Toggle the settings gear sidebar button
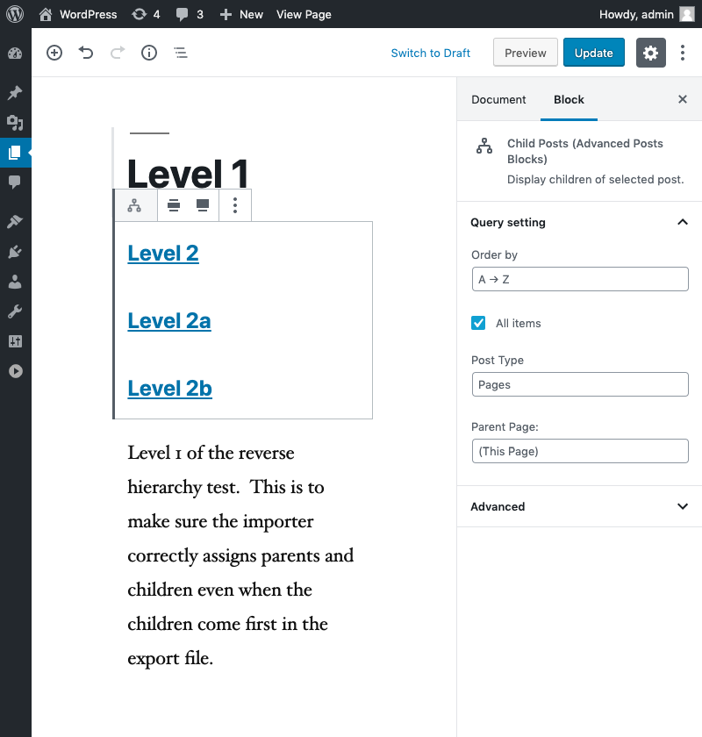The image size is (702, 737). tap(651, 53)
